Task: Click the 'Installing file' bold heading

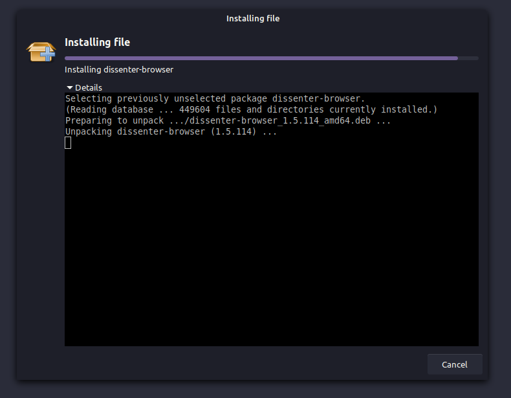Action: pos(98,42)
